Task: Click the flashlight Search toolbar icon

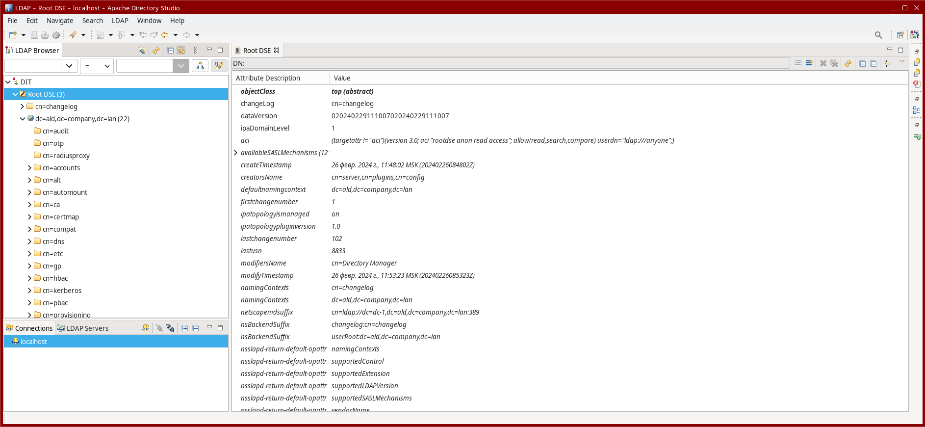Action: [73, 35]
